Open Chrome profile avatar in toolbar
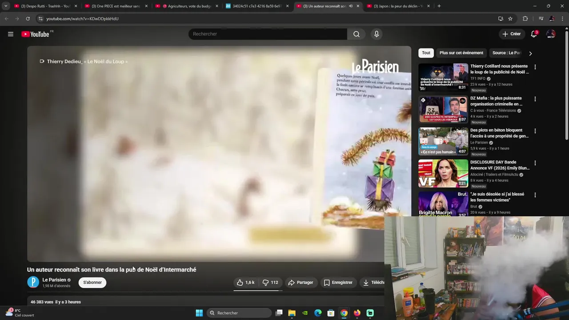Viewport: 569px width, 320px height. click(552, 19)
